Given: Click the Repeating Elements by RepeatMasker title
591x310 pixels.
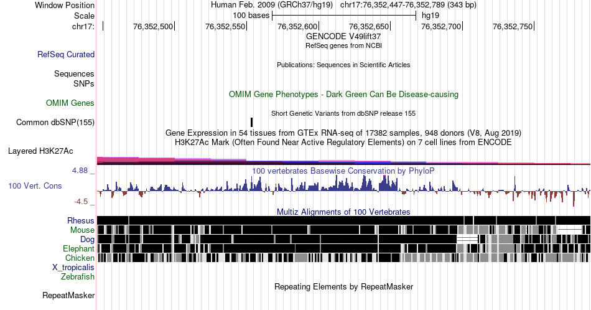Looking at the screenshot, I should click(343, 286).
